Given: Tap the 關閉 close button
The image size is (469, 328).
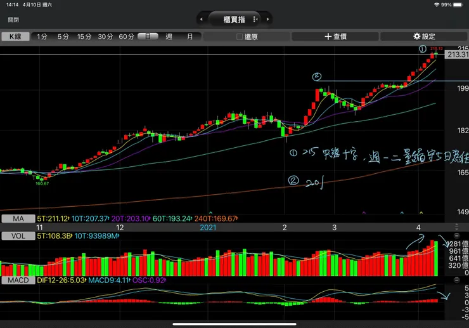Looking at the screenshot, I should click(x=13, y=20).
